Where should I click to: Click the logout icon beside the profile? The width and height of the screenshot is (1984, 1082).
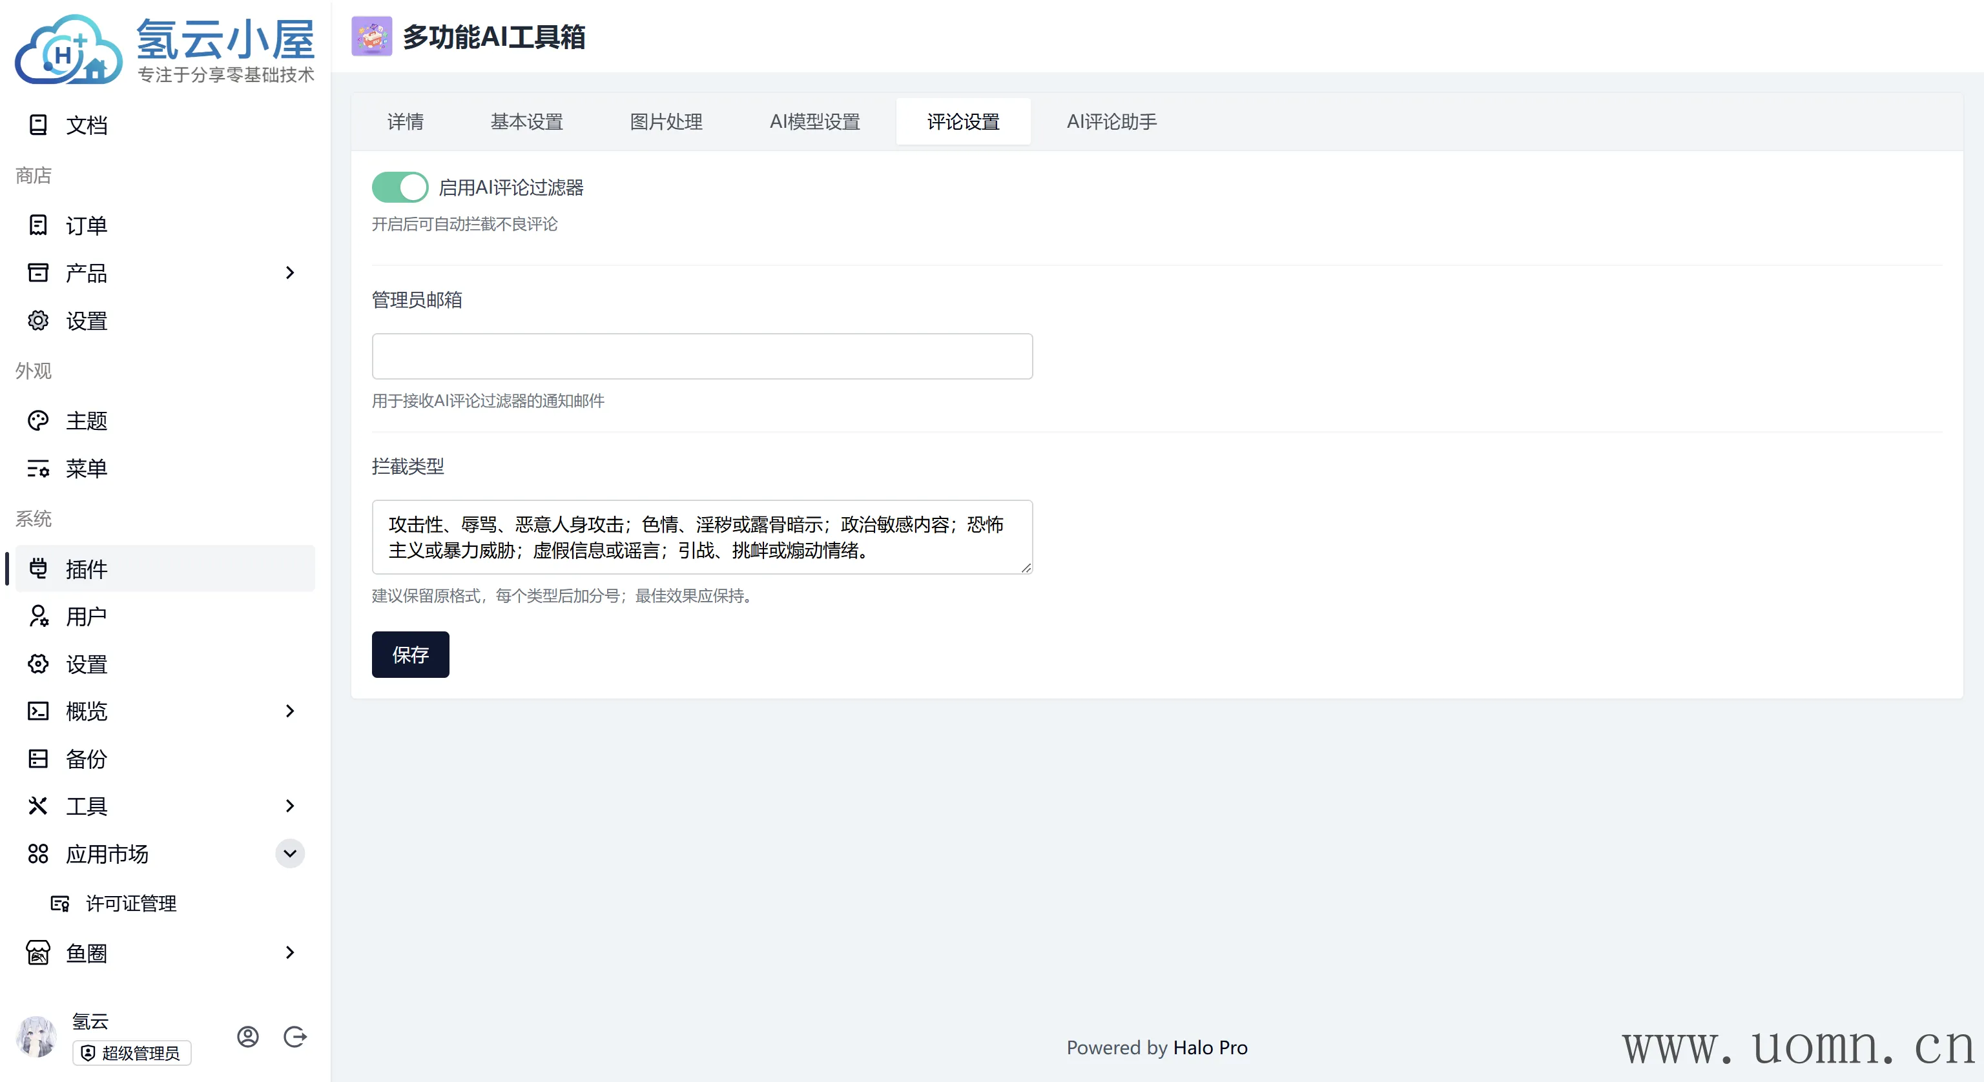(x=295, y=1037)
